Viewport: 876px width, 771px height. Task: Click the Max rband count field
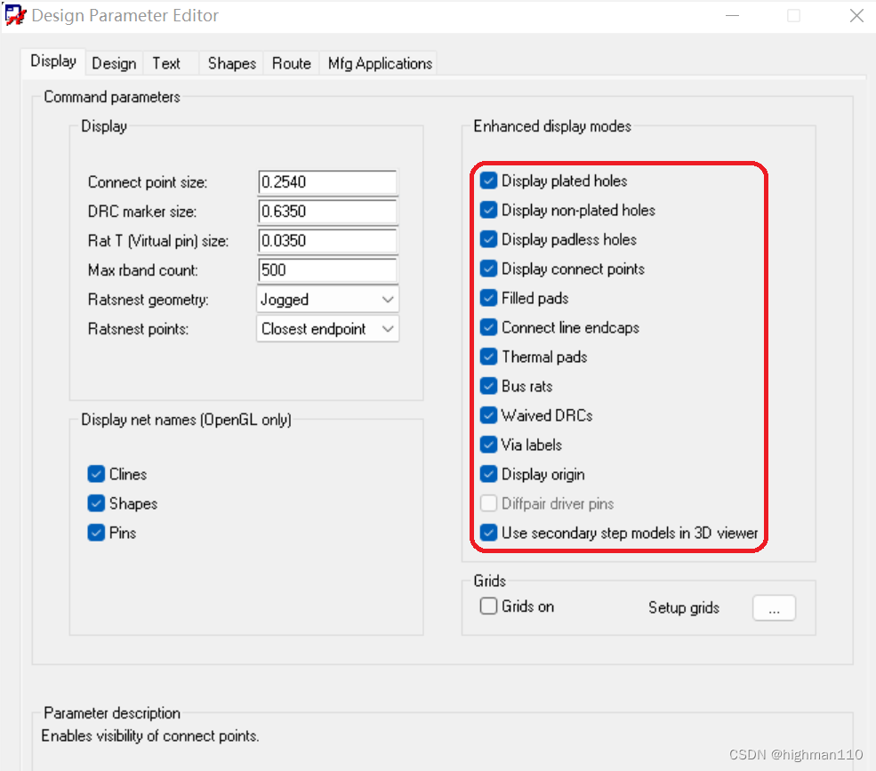tap(327, 270)
